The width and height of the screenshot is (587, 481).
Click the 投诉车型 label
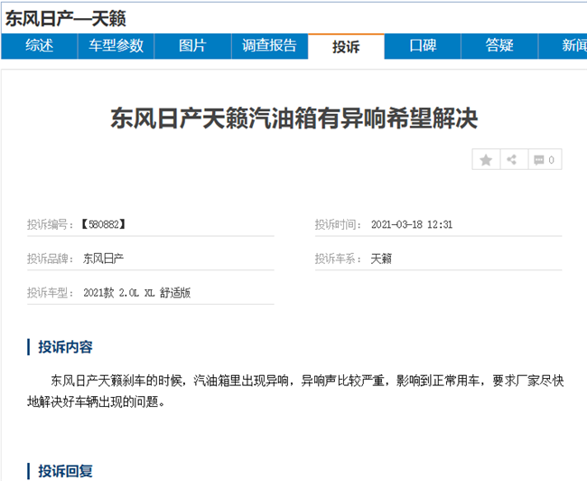point(51,293)
